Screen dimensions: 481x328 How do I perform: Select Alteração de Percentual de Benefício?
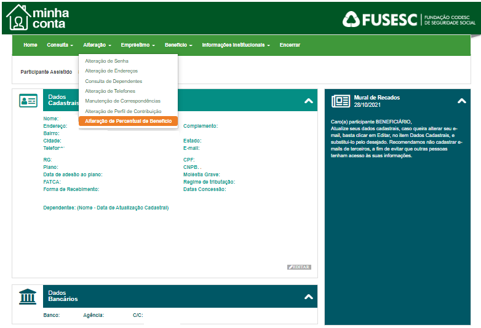tap(128, 121)
